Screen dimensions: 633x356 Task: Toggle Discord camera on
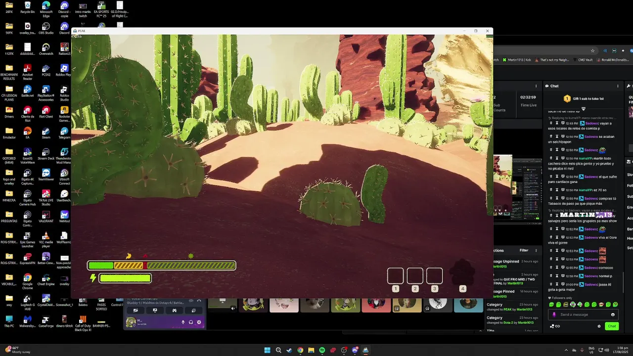tap(136, 311)
